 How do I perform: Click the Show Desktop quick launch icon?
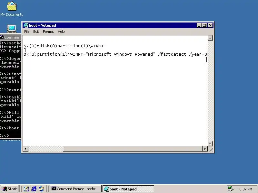click(26, 189)
